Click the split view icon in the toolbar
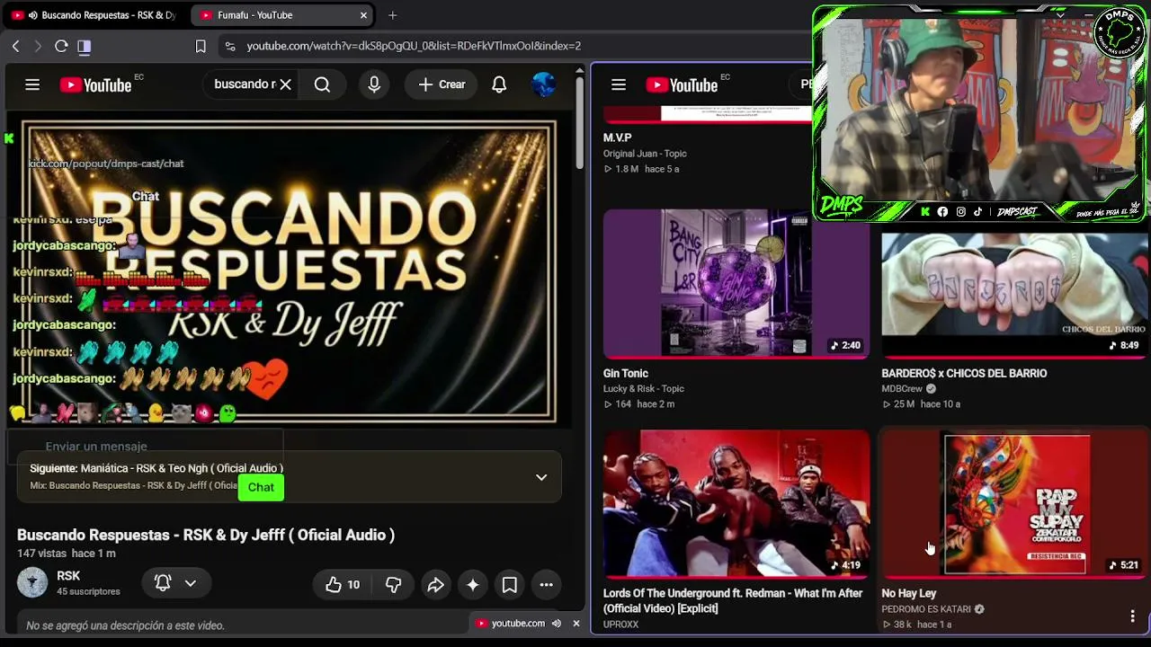The width and height of the screenshot is (1151, 647). click(84, 46)
